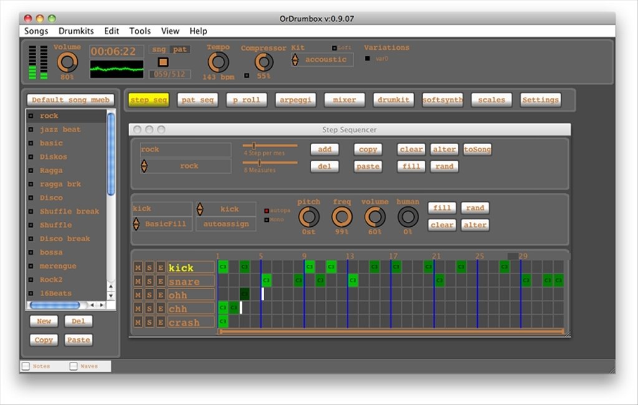The width and height of the screenshot is (638, 405).
Task: Click autoassign instrument field
Action: 226,224
